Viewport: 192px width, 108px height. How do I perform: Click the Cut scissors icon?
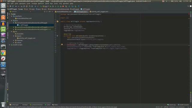tap(22, 6)
